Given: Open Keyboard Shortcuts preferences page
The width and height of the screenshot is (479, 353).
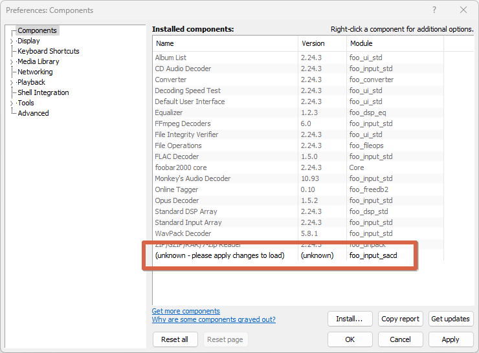Looking at the screenshot, I should (x=49, y=51).
